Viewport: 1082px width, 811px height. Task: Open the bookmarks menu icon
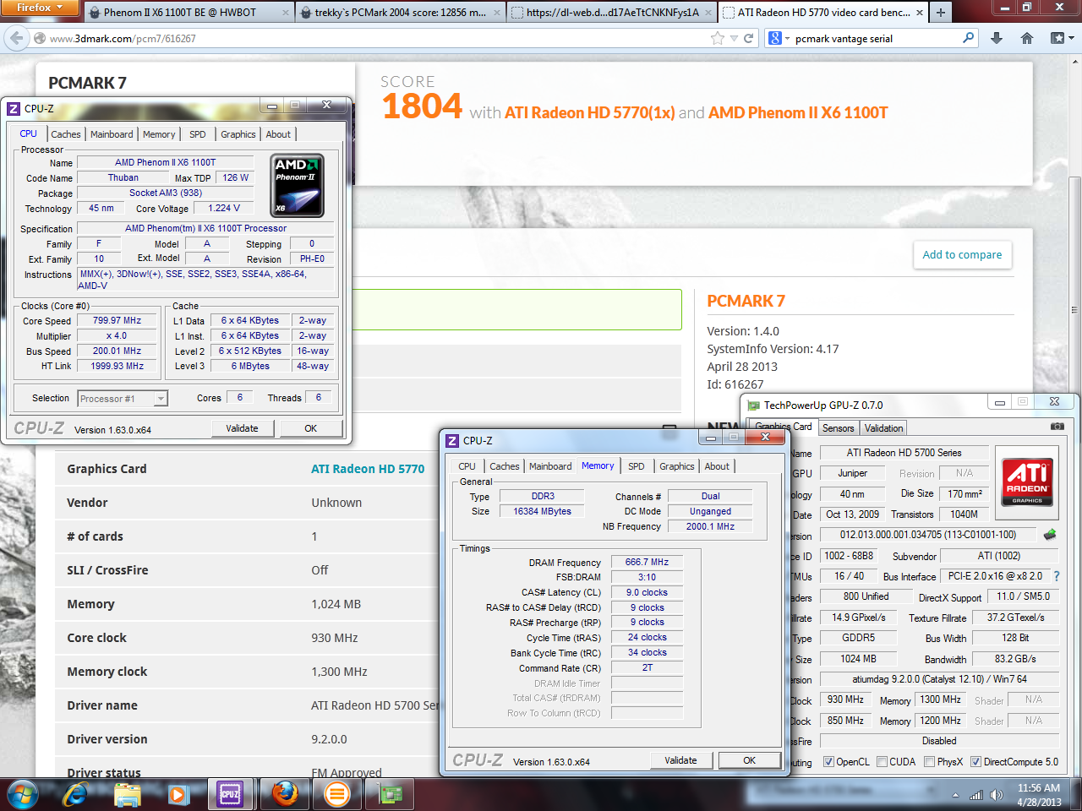1061,38
